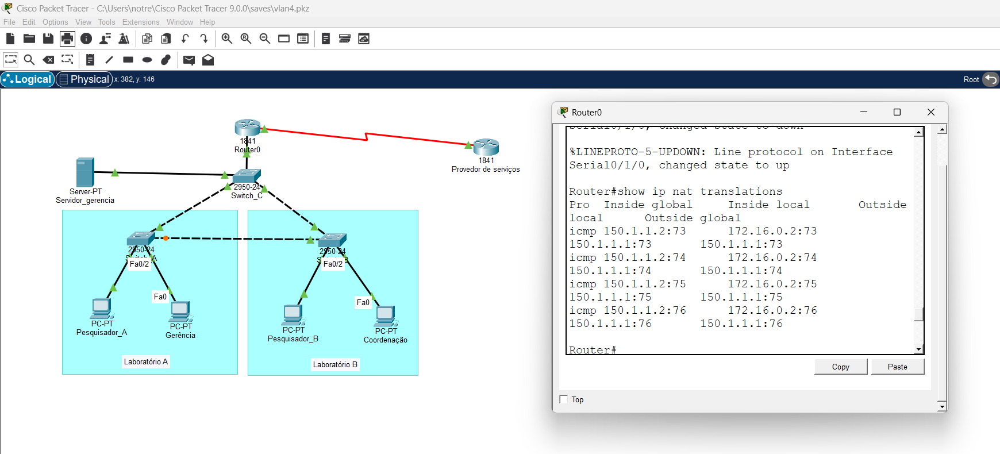Select the switch inside Laboratório B
The width and height of the screenshot is (1000, 454).
(x=333, y=240)
